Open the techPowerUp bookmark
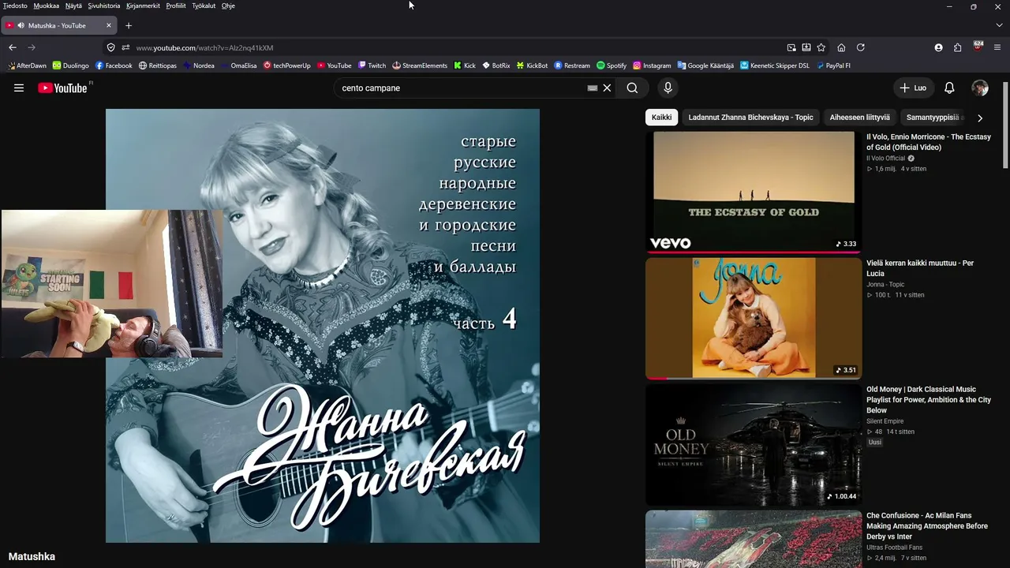The height and width of the screenshot is (568, 1010). pyautogui.click(x=287, y=65)
